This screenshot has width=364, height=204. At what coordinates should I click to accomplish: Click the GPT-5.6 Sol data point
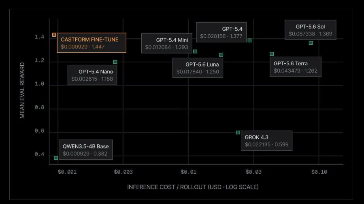click(x=311, y=43)
